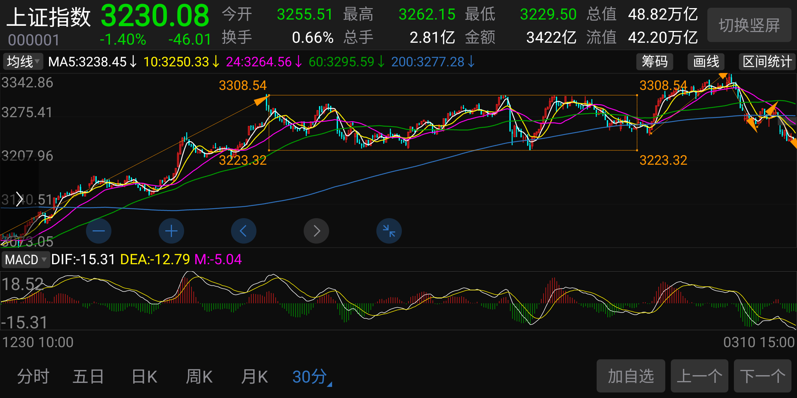Click the left arrow to scroll chart back

[x=244, y=231]
